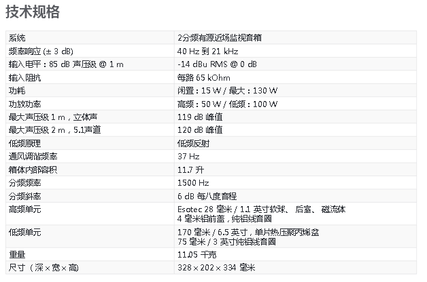This screenshot has height=282, width=427.
Task: Click the -14 dBu RMS value cell
Action: tap(217, 64)
